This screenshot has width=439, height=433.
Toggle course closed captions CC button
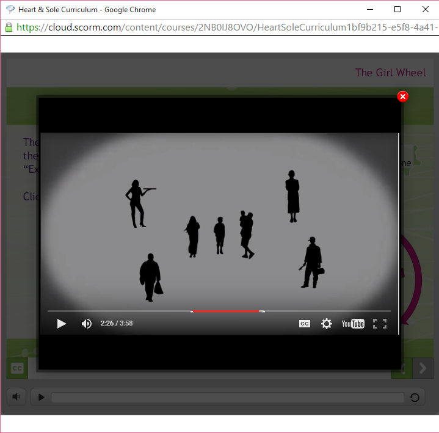(17, 368)
